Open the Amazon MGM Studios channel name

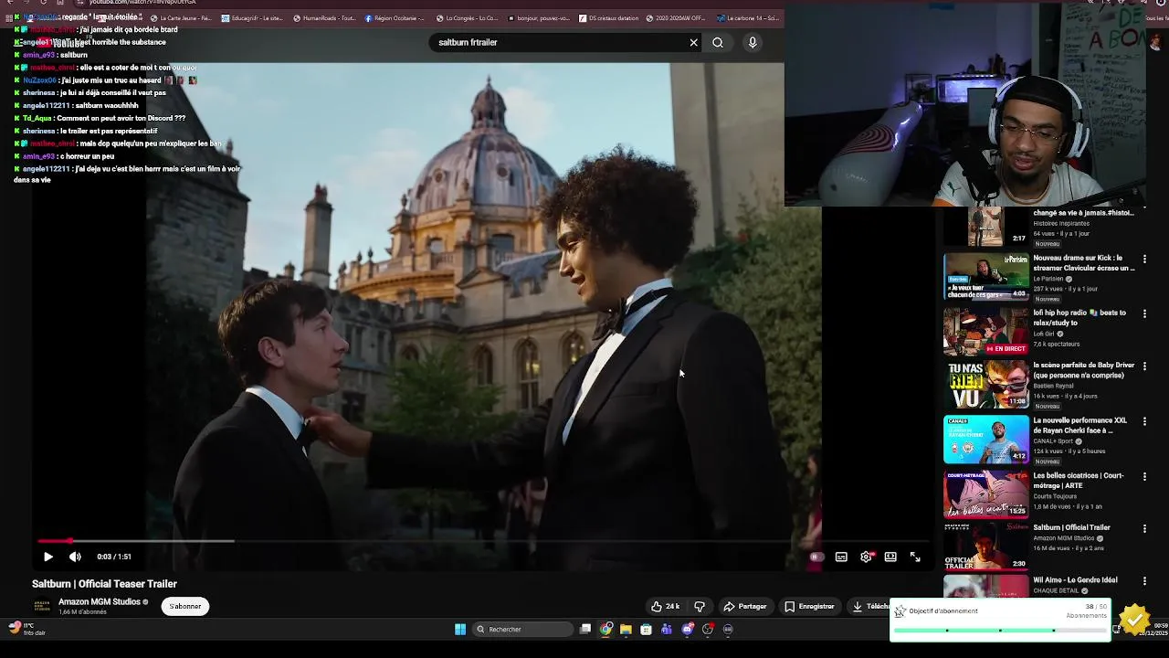[x=100, y=601]
